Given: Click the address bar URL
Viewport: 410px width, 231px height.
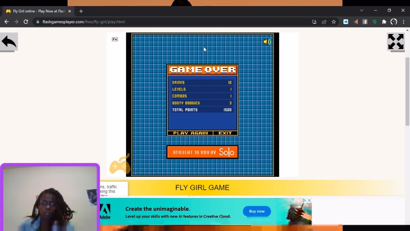Looking at the screenshot, I should click(x=84, y=22).
